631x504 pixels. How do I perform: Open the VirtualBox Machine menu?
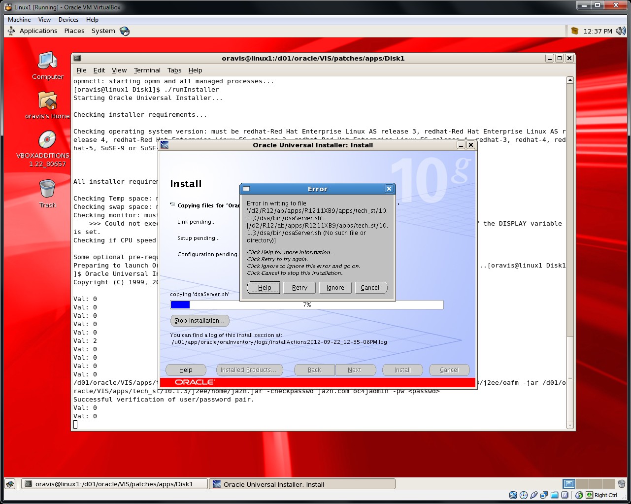(19, 20)
